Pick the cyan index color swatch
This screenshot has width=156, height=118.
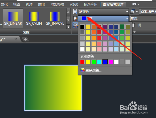click(99, 62)
